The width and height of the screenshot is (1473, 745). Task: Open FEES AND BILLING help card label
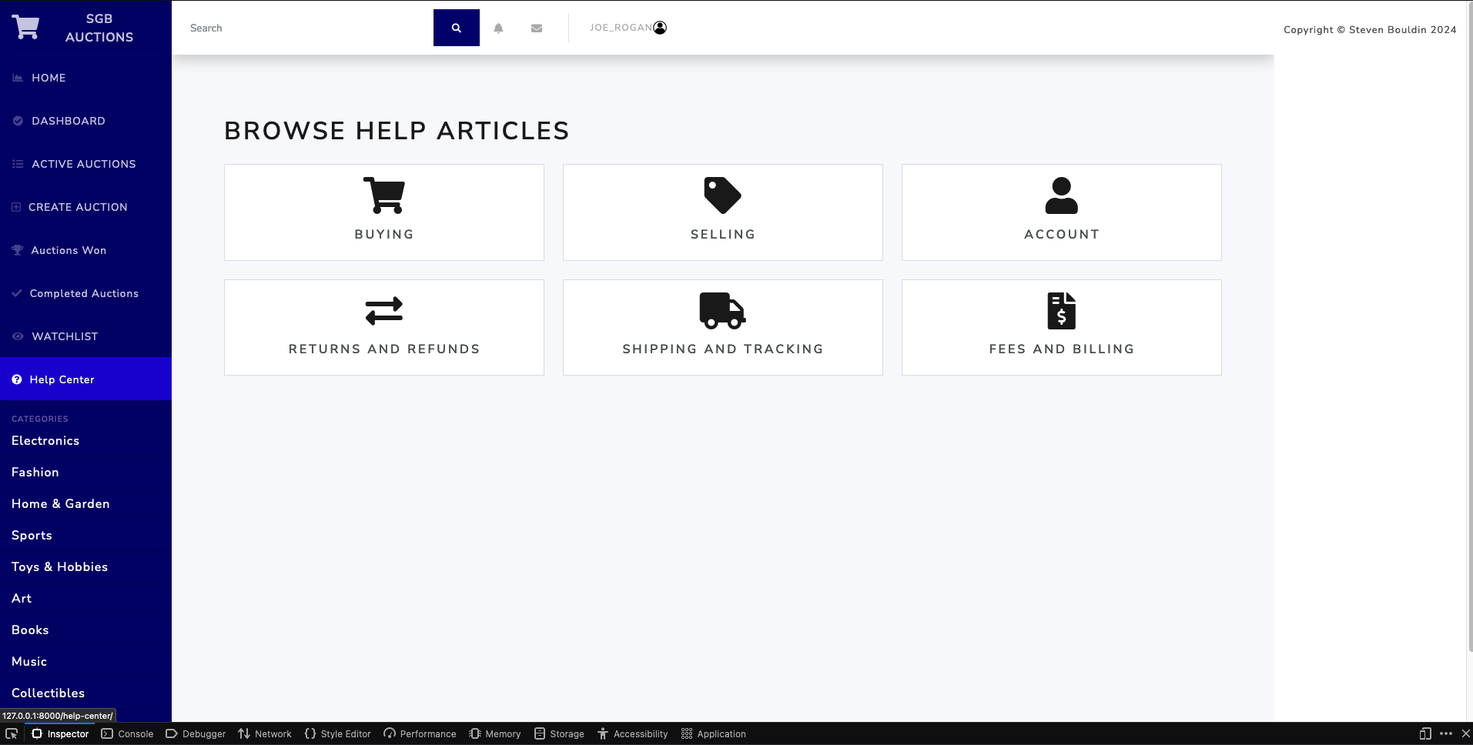[x=1062, y=349]
